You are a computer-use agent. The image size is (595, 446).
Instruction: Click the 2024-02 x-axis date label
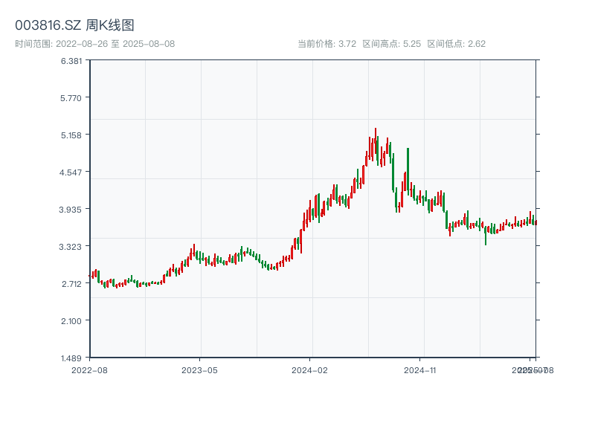[x=309, y=369]
